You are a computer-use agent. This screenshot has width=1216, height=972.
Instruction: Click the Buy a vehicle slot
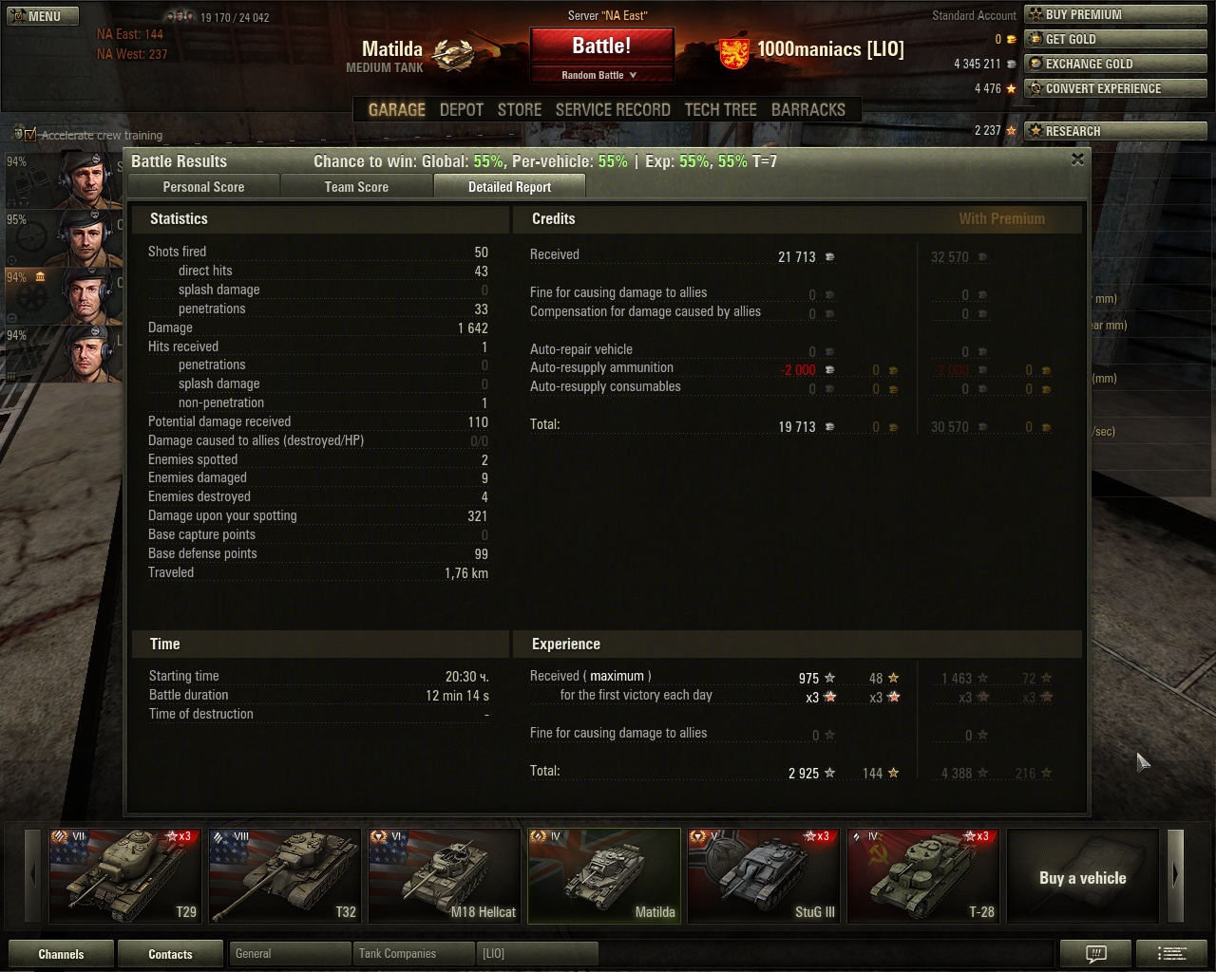coord(1083,875)
